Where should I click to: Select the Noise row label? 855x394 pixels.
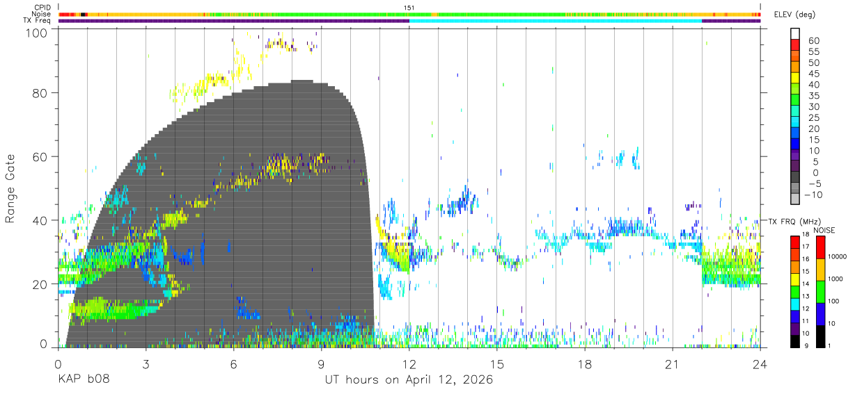pyautogui.click(x=42, y=14)
